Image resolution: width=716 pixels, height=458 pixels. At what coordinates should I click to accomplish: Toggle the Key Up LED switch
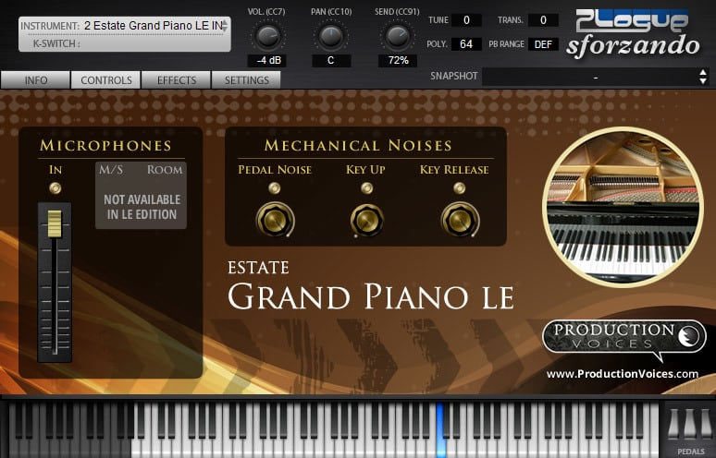(366, 188)
